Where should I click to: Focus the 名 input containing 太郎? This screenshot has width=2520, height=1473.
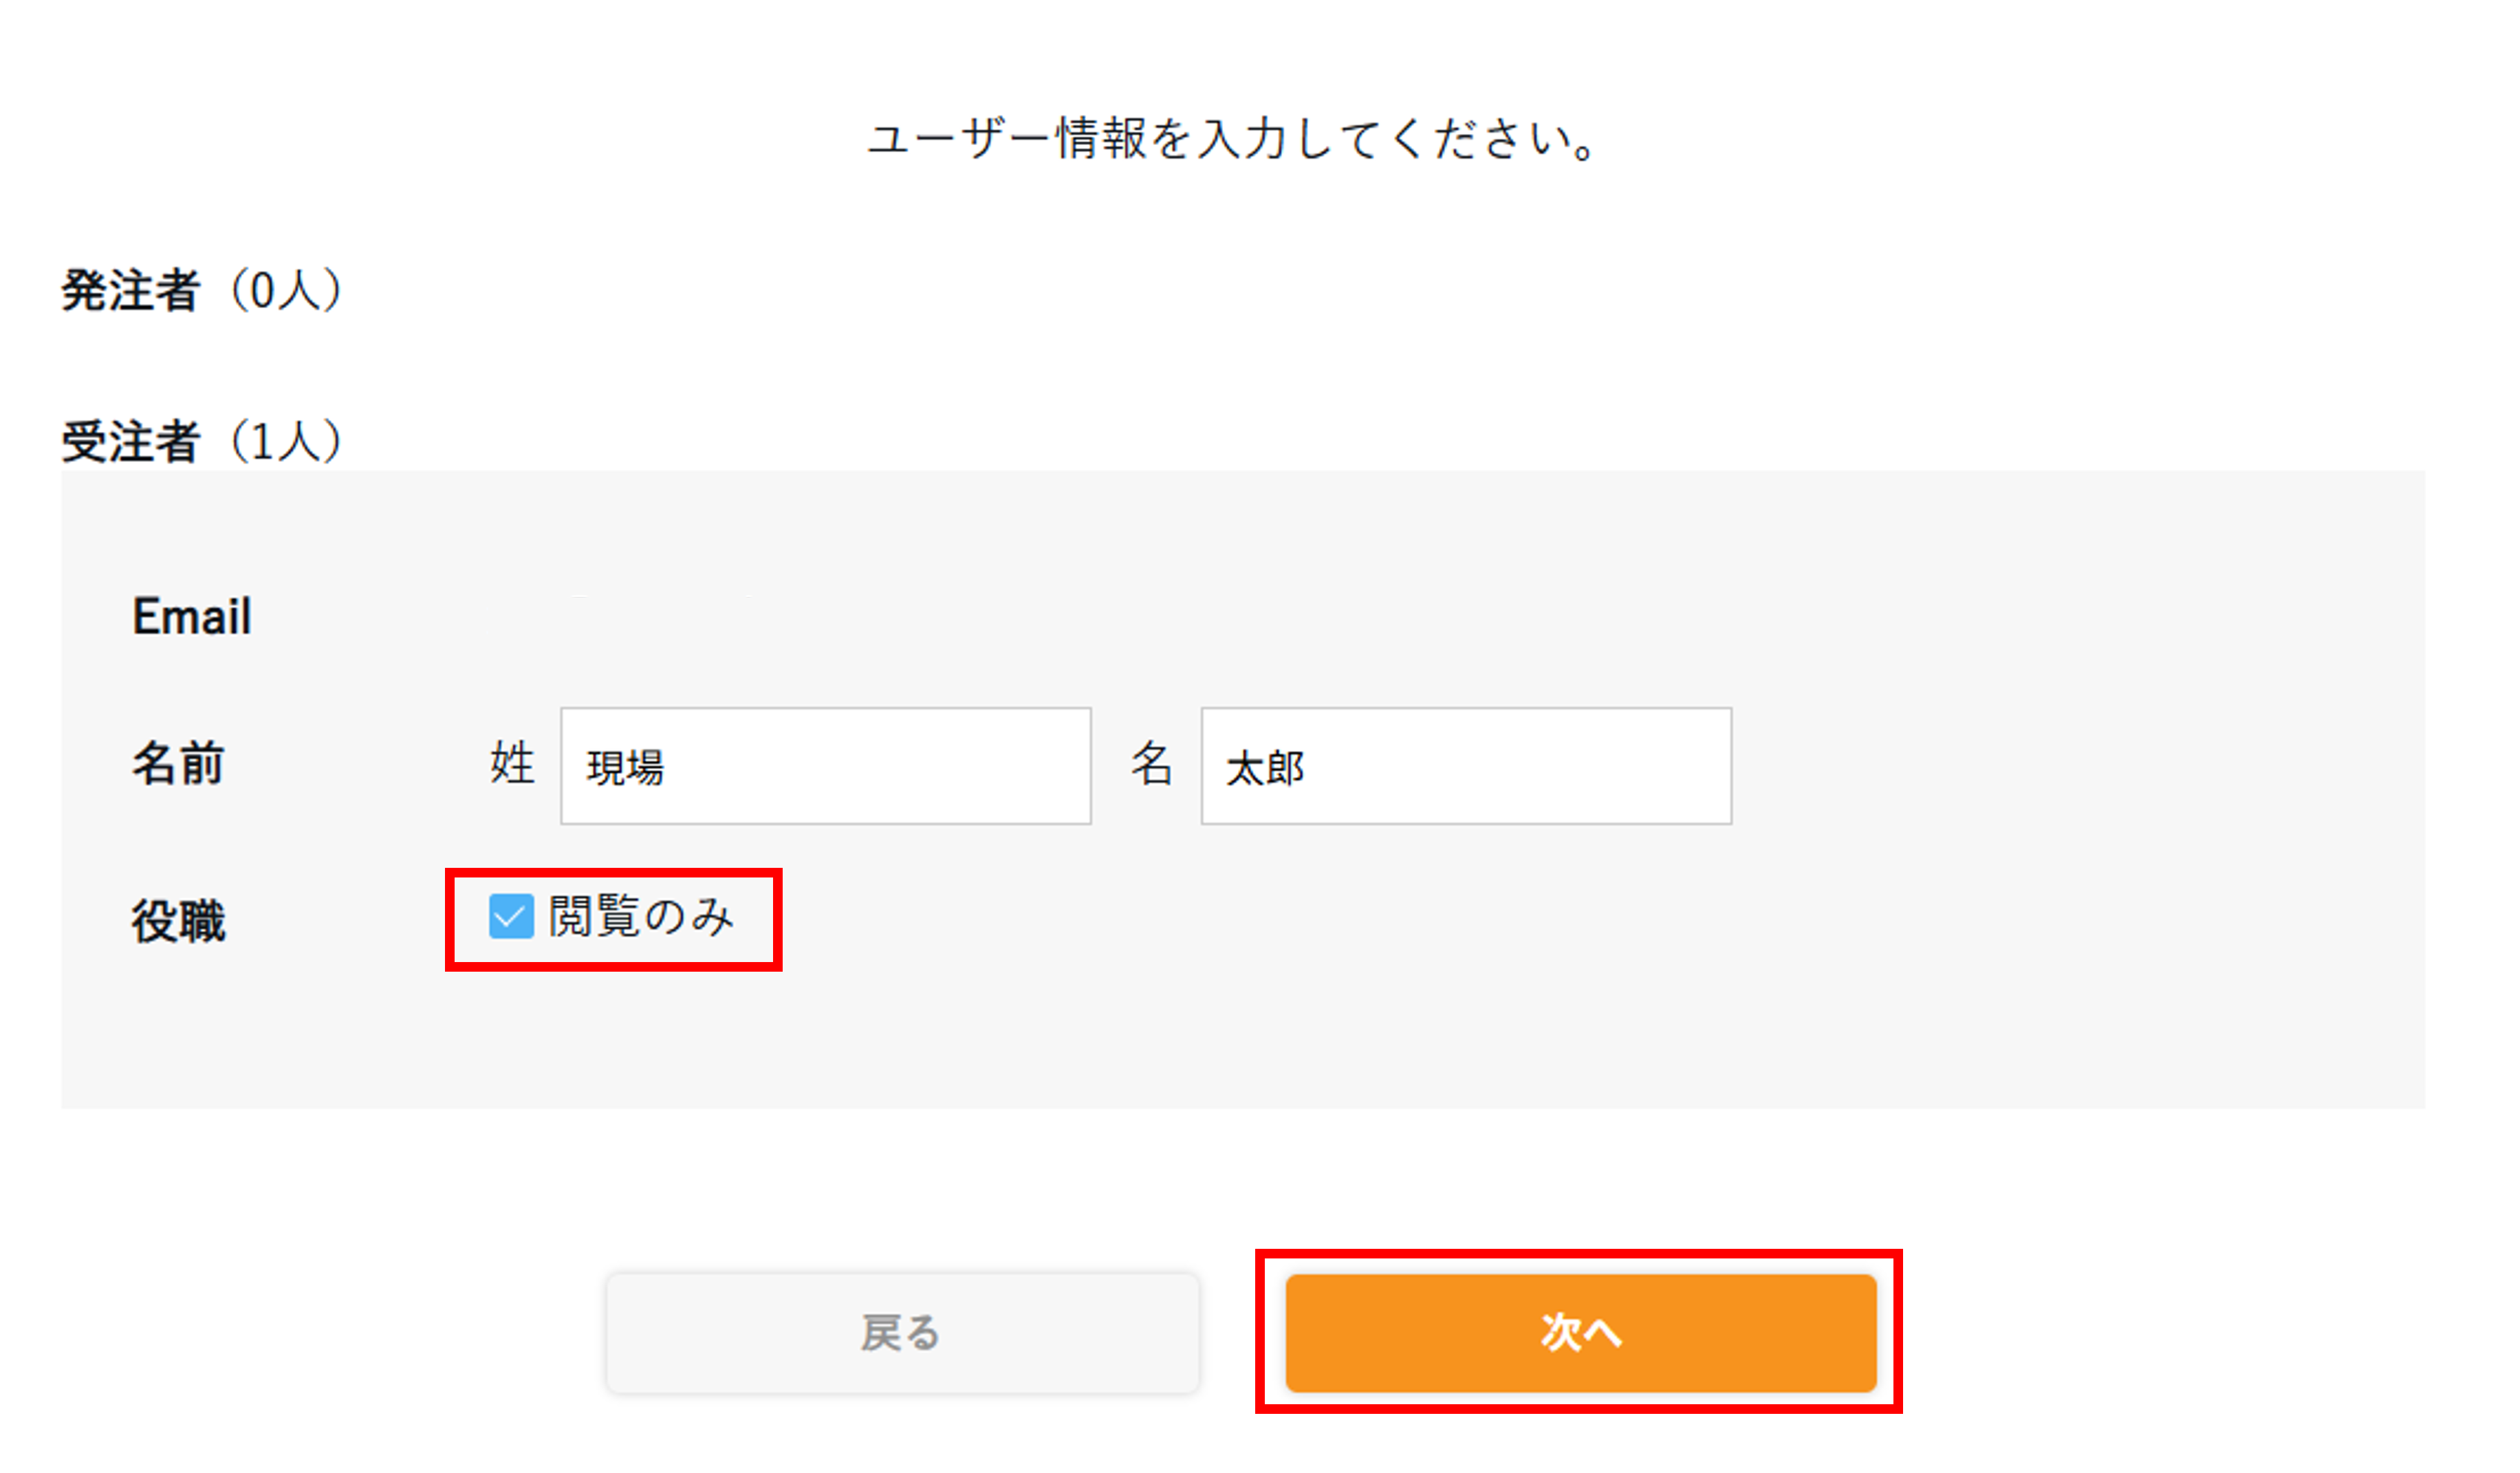tap(1467, 767)
